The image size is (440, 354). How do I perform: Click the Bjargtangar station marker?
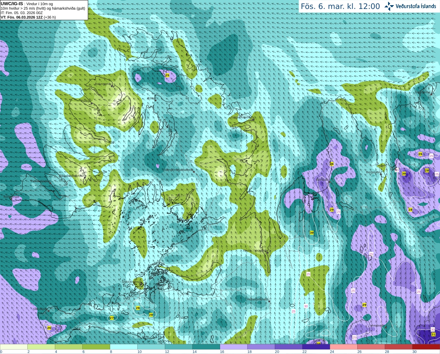point(11,199)
